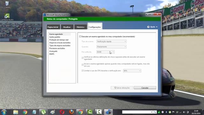Image resolution: width=204 pixels, height=115 pixels.
Task: Click the Show desktop strip beside the clock
Action: click(x=203, y=112)
